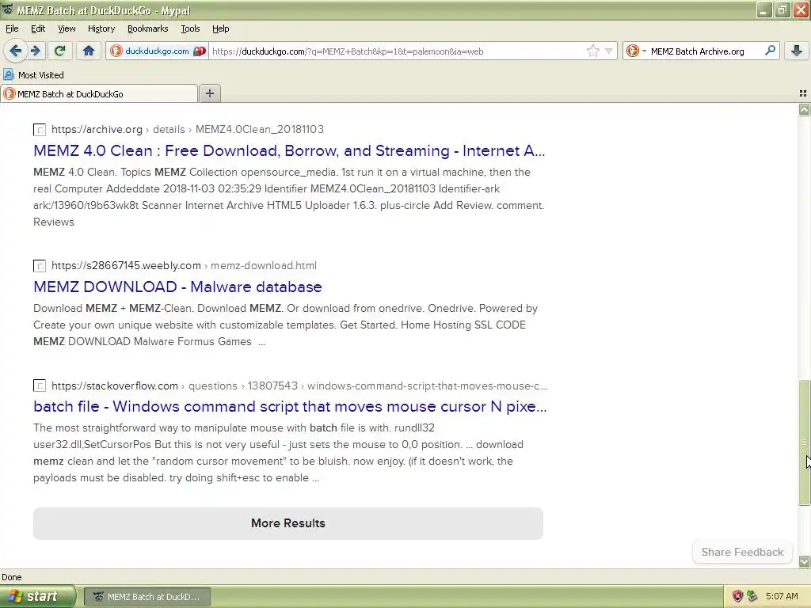This screenshot has width=811, height=608.
Task: Click the scrollbar up arrow
Action: 804,109
